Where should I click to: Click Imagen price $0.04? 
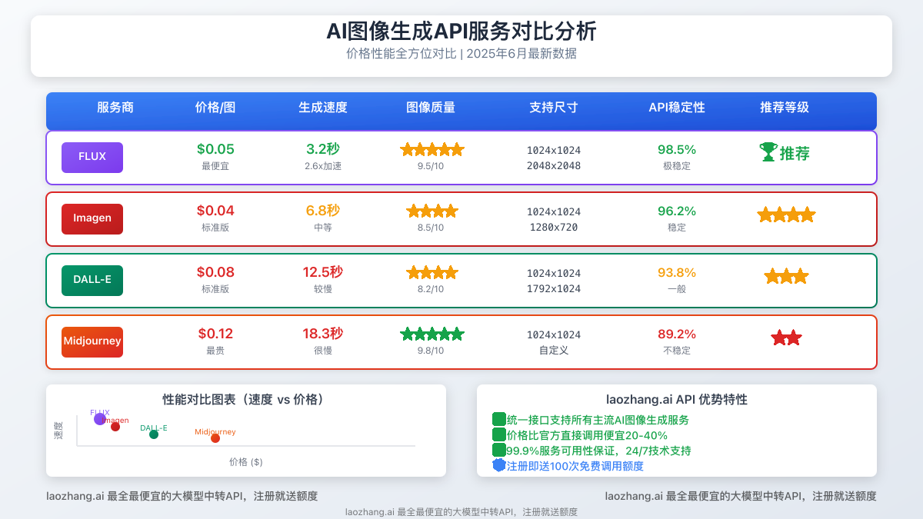[x=215, y=211]
